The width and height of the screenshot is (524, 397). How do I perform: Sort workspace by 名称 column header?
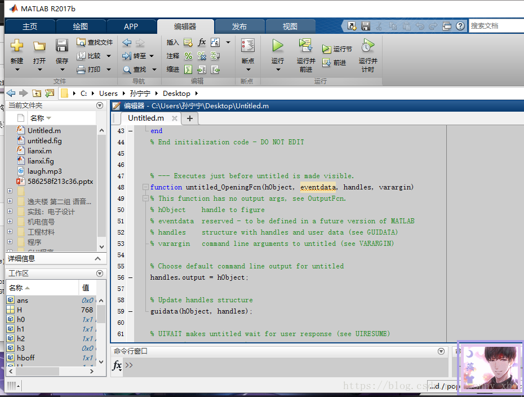pyautogui.click(x=42, y=288)
